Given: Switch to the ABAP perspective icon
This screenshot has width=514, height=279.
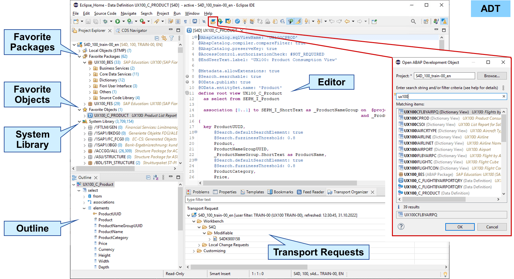Looking at the screenshot, I should [x=444, y=21].
